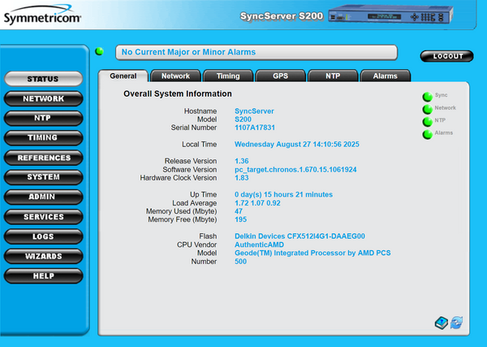Click the Symmetricom logo
Image resolution: width=487 pixels, height=347 pixels.
pos(42,15)
